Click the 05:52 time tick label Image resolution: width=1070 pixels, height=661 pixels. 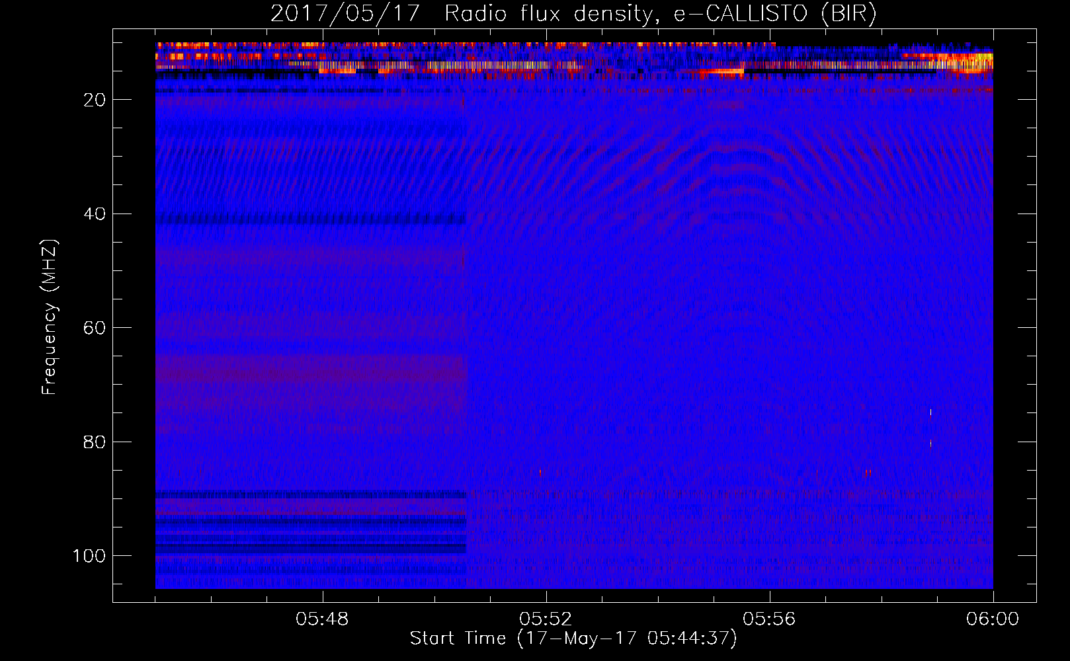[546, 619]
